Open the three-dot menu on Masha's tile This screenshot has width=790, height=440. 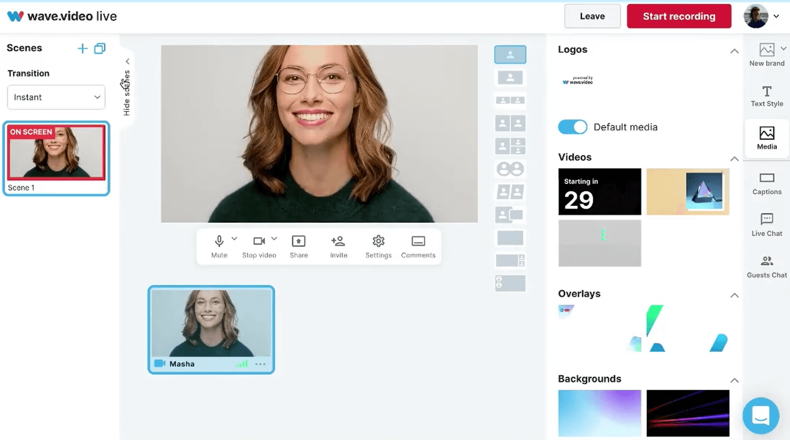[260, 364]
